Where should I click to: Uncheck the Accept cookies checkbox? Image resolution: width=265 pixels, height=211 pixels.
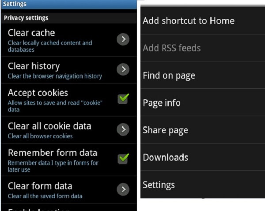coord(123,98)
